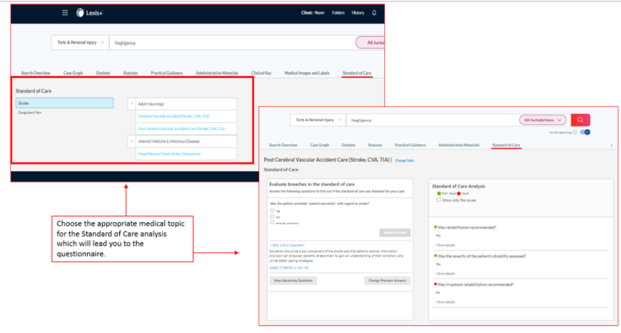
Task: Click the Submit Answer button
Action: tap(395, 232)
